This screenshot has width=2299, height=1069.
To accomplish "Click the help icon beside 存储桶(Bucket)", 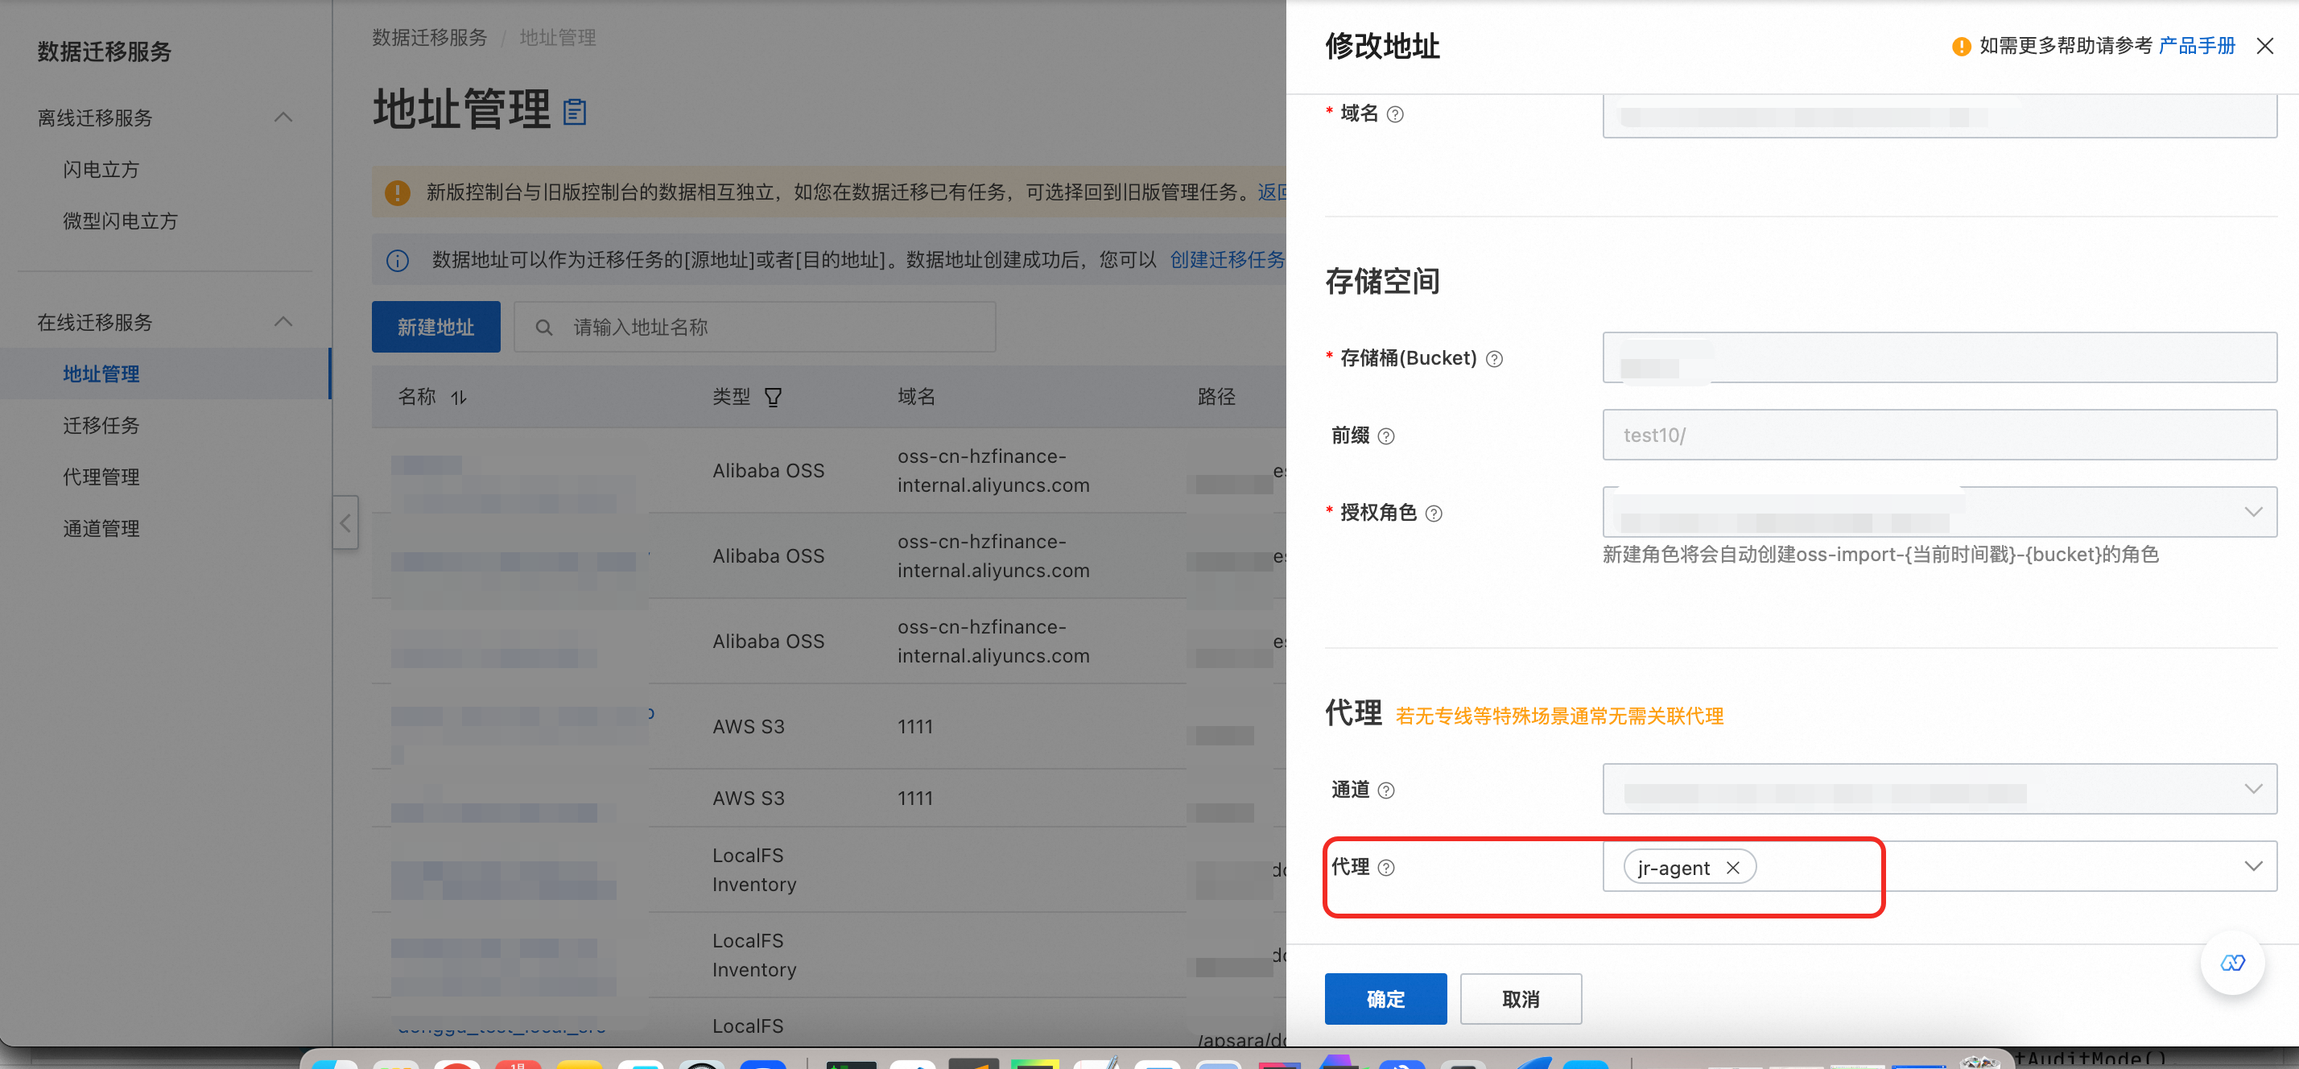I will (x=1494, y=359).
